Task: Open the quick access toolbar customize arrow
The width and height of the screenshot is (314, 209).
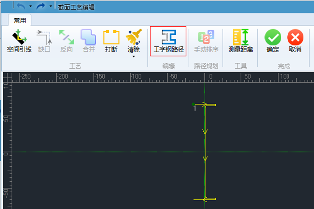Action: click(x=50, y=7)
